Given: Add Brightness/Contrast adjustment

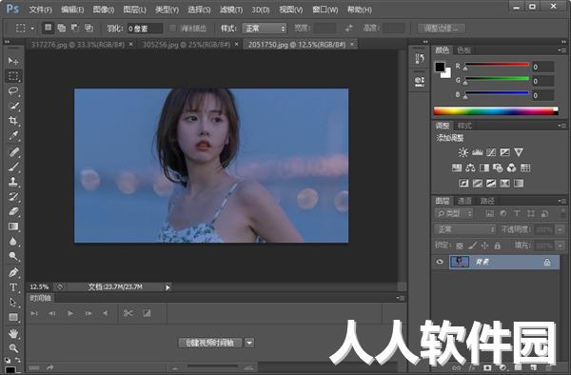Looking at the screenshot, I should (463, 152).
